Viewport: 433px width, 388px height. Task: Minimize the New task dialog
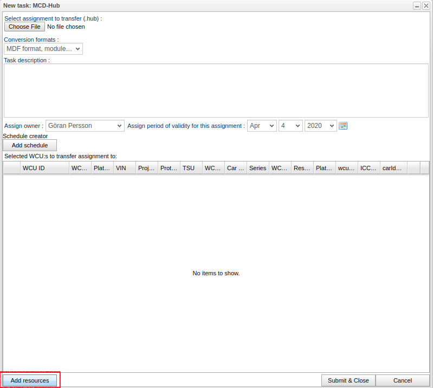pyautogui.click(x=417, y=5)
